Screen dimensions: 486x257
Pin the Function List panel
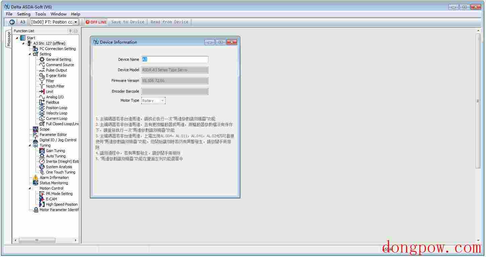70,31
